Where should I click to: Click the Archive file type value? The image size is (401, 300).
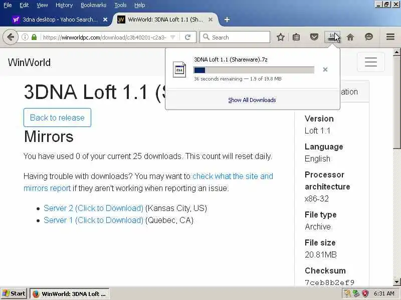[318, 226]
